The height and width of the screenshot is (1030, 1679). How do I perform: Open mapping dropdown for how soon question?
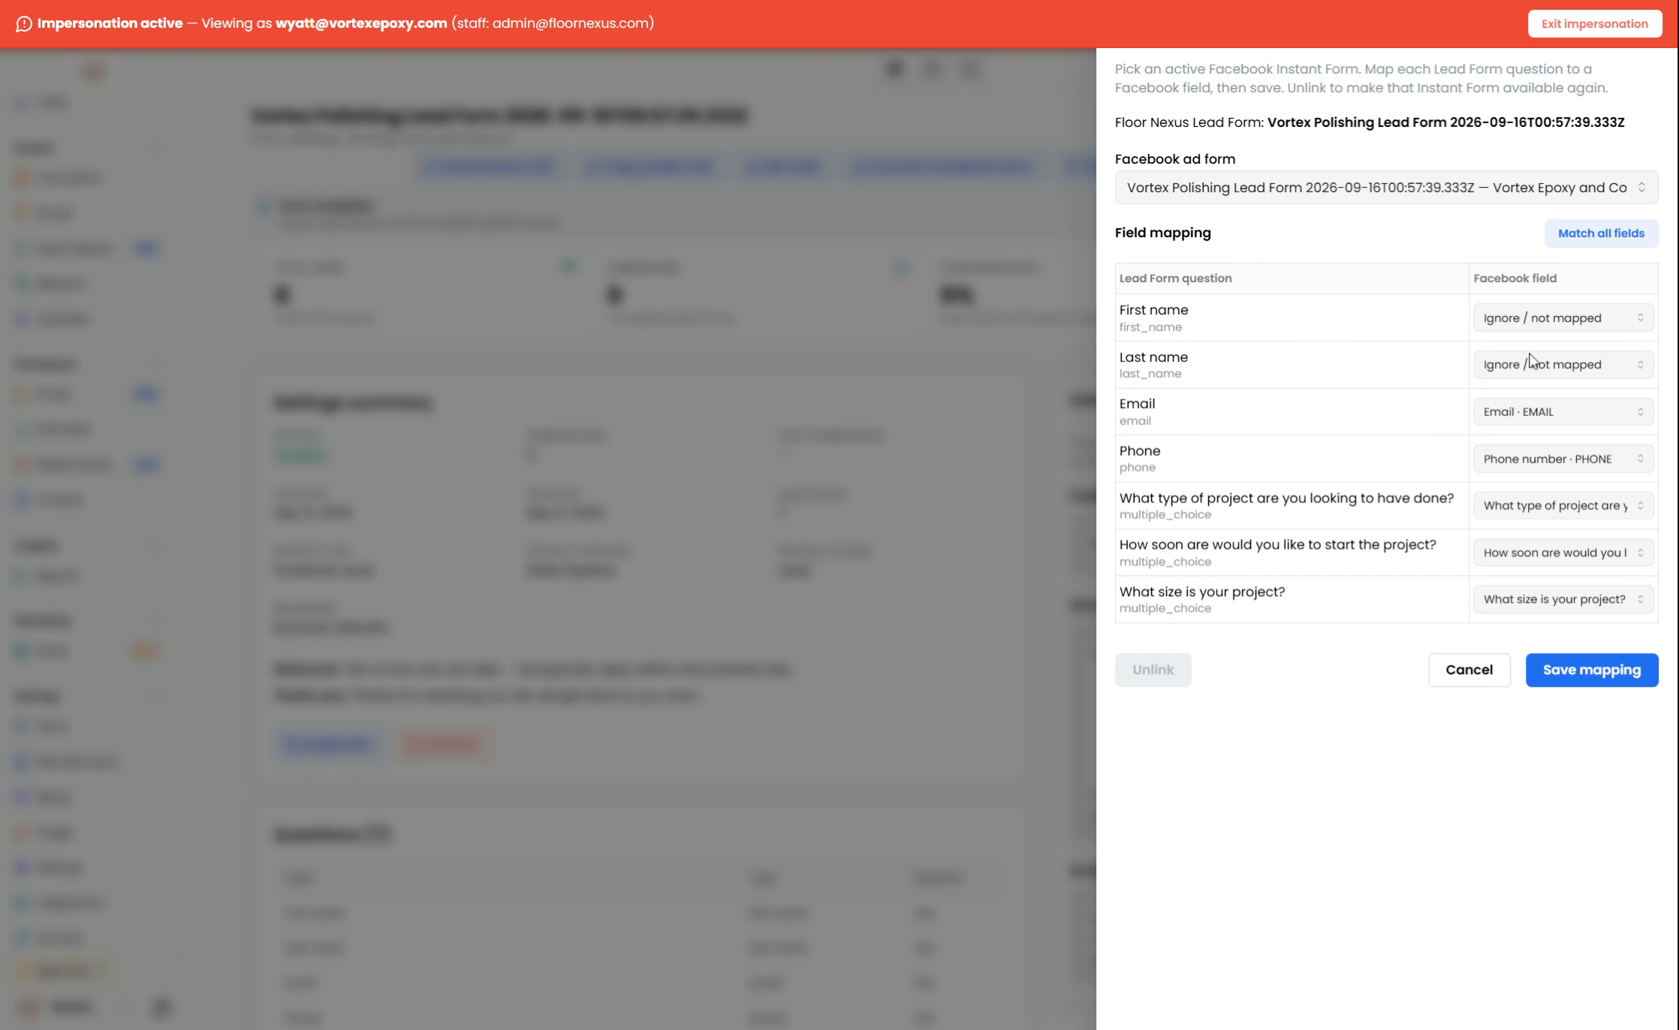click(1563, 553)
